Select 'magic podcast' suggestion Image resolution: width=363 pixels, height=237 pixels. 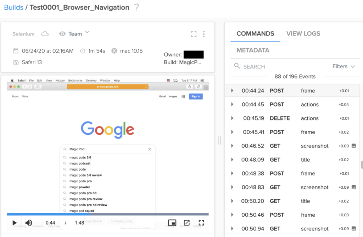[x=80, y=163]
